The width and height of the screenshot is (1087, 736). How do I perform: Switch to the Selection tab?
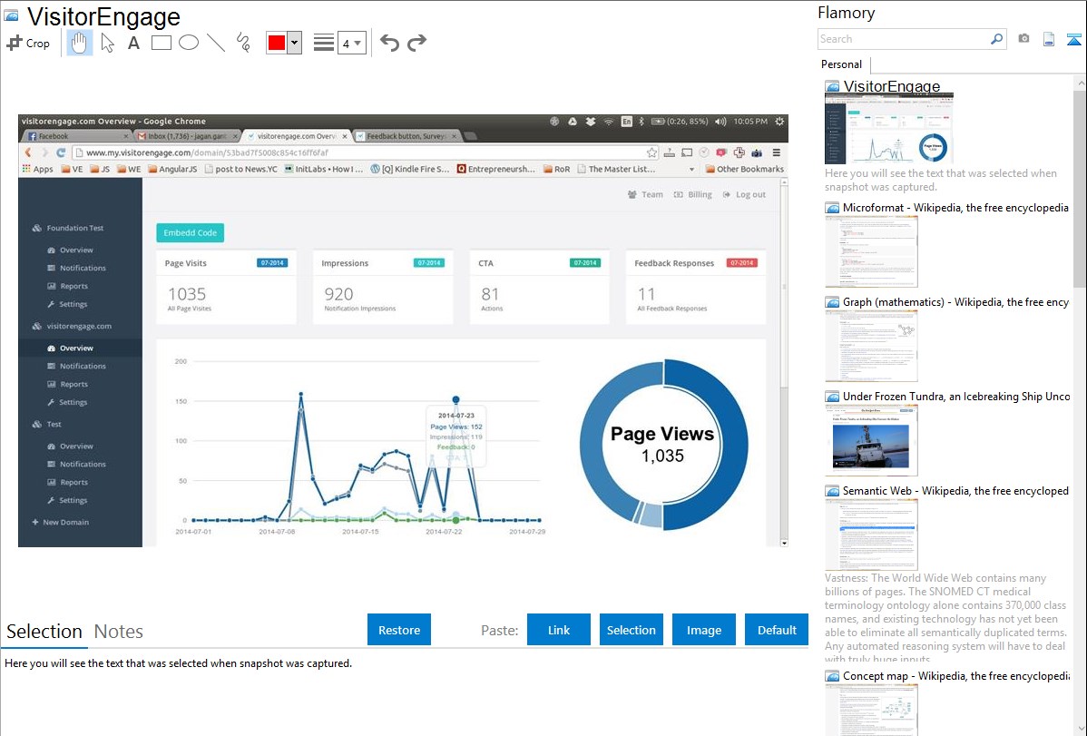pyautogui.click(x=44, y=632)
